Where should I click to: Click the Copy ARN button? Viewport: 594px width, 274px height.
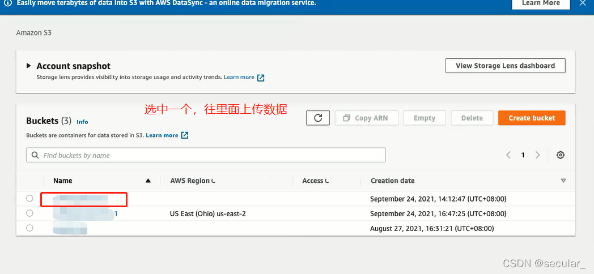pos(366,118)
